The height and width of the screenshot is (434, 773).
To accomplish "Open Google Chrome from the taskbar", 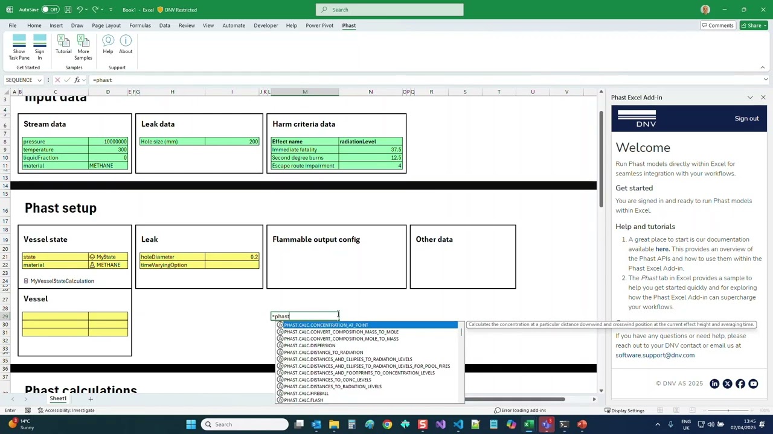I will pyautogui.click(x=387, y=424).
